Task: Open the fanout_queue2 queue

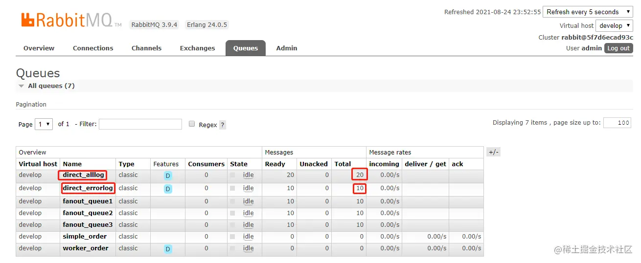Action: (x=88, y=213)
